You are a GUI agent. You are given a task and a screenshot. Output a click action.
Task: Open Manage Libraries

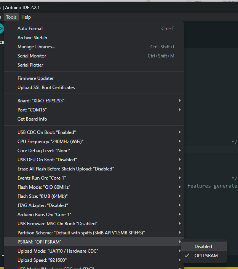36,47
